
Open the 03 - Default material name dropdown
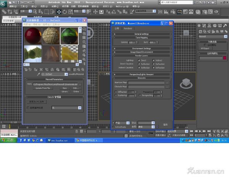[66, 74]
